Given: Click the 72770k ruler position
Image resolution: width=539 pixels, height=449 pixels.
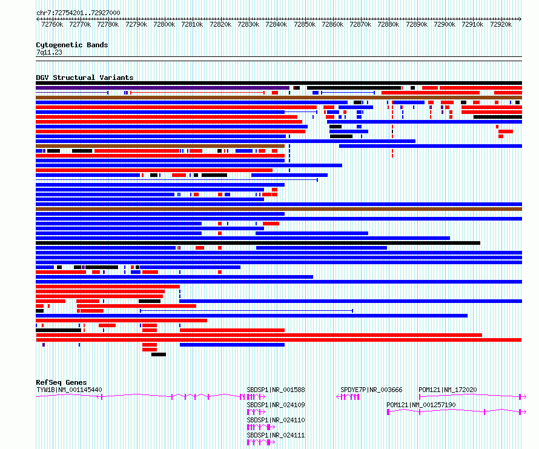Looking at the screenshot, I should click(80, 24).
